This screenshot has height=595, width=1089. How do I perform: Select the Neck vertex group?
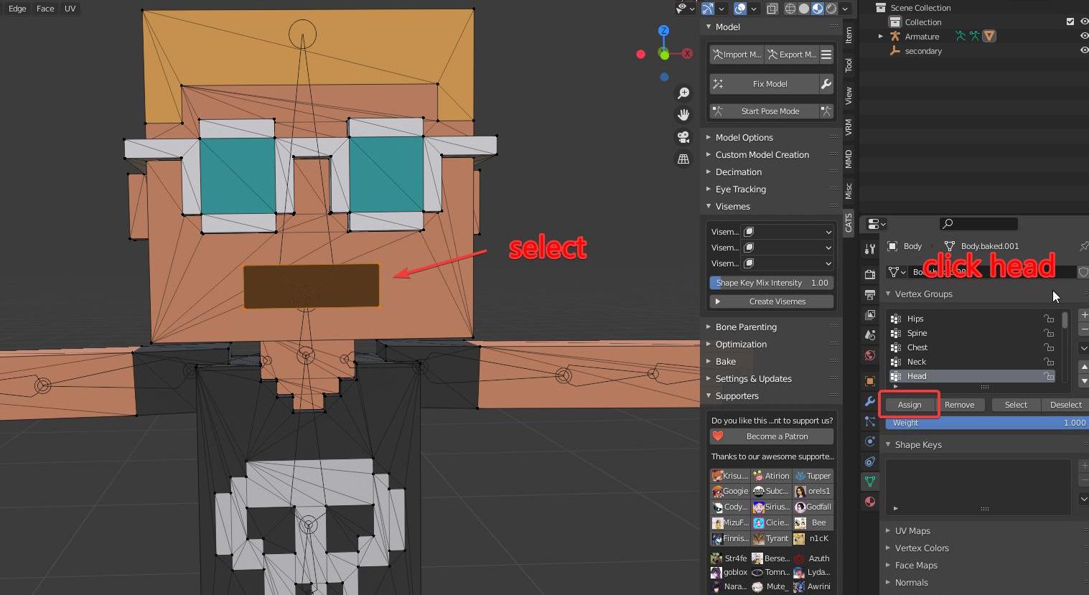(917, 362)
